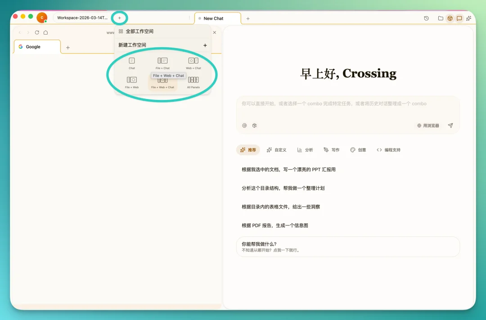Open the folder icon in the top toolbar
Screen dimensions: 486x320
[440, 18]
